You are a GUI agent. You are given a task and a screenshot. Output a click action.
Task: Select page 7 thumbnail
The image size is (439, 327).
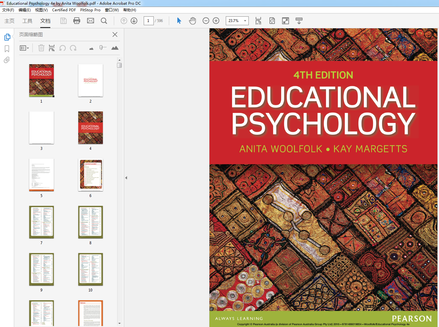tap(42, 222)
